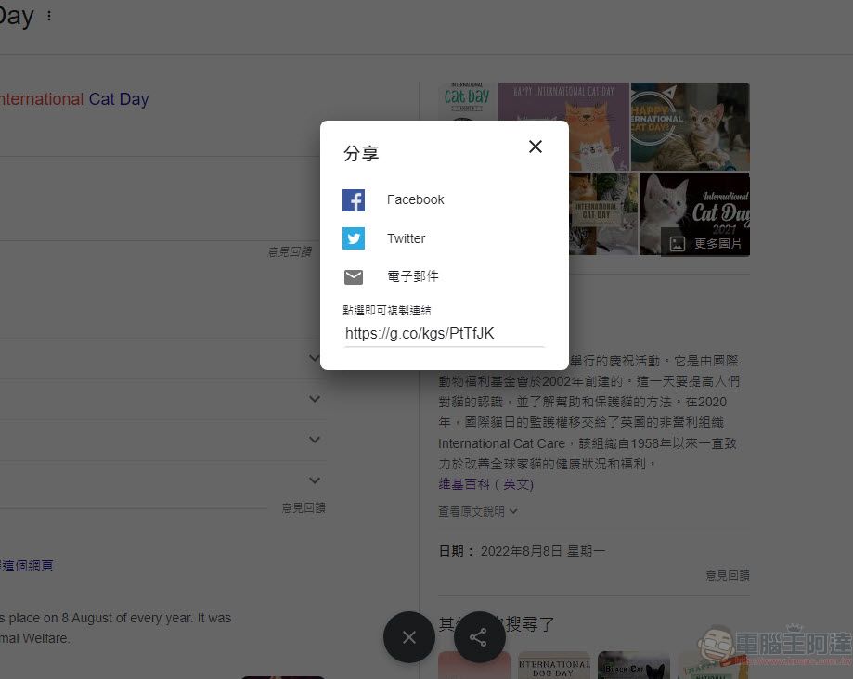Viewport: 853px width, 679px height.
Task: Open the 維基百科 link
Action: 464,484
